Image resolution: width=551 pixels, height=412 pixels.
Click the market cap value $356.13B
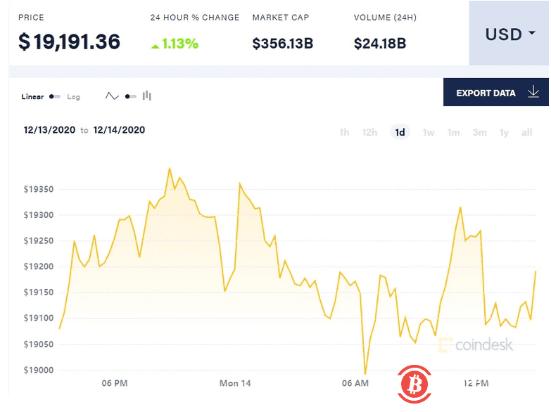click(x=282, y=44)
